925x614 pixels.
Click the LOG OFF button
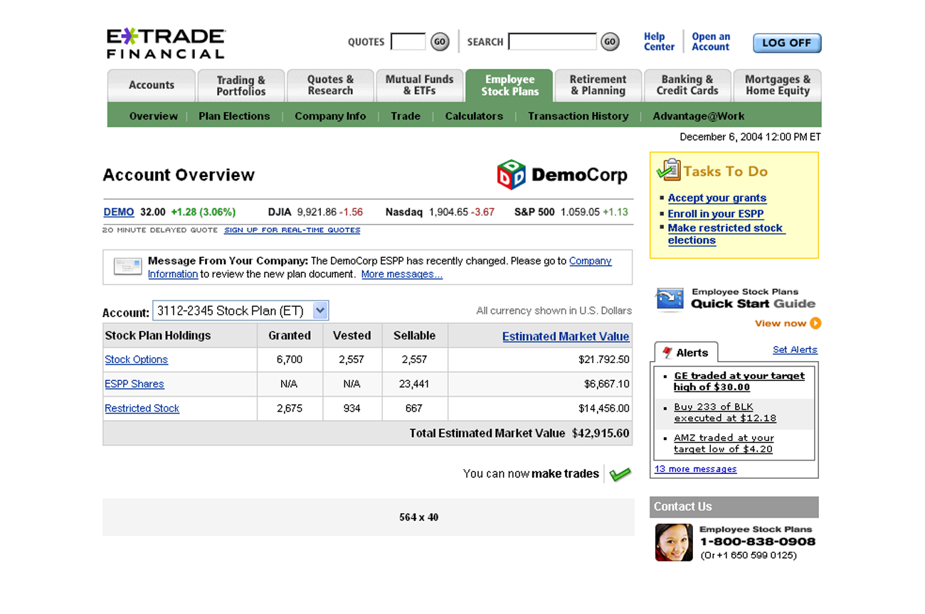coord(787,43)
